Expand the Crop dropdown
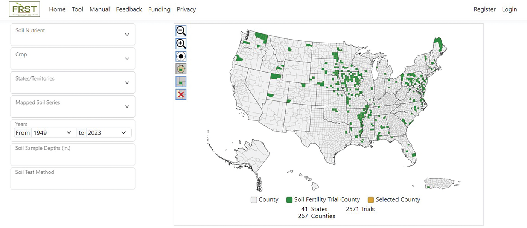Image resolution: width=527 pixels, height=228 pixels. [x=73, y=58]
